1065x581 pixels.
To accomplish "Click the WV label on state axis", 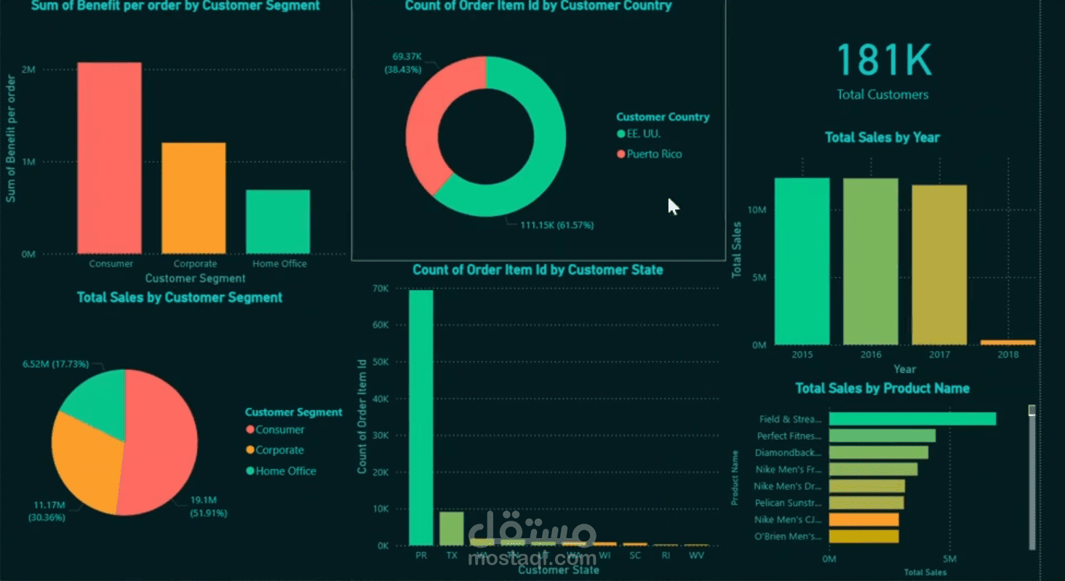I will coord(696,556).
